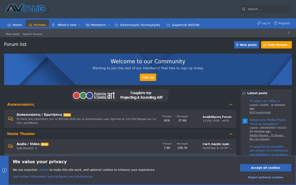The image size is (296, 185).
Task: Open the Projecting & Sounding ART banner
Action: 120,95
